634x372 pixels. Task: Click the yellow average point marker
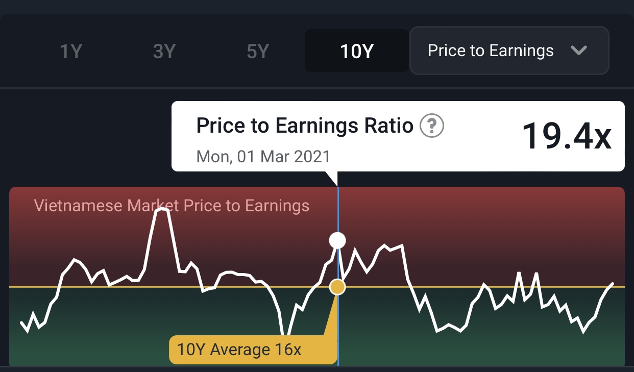click(x=337, y=287)
